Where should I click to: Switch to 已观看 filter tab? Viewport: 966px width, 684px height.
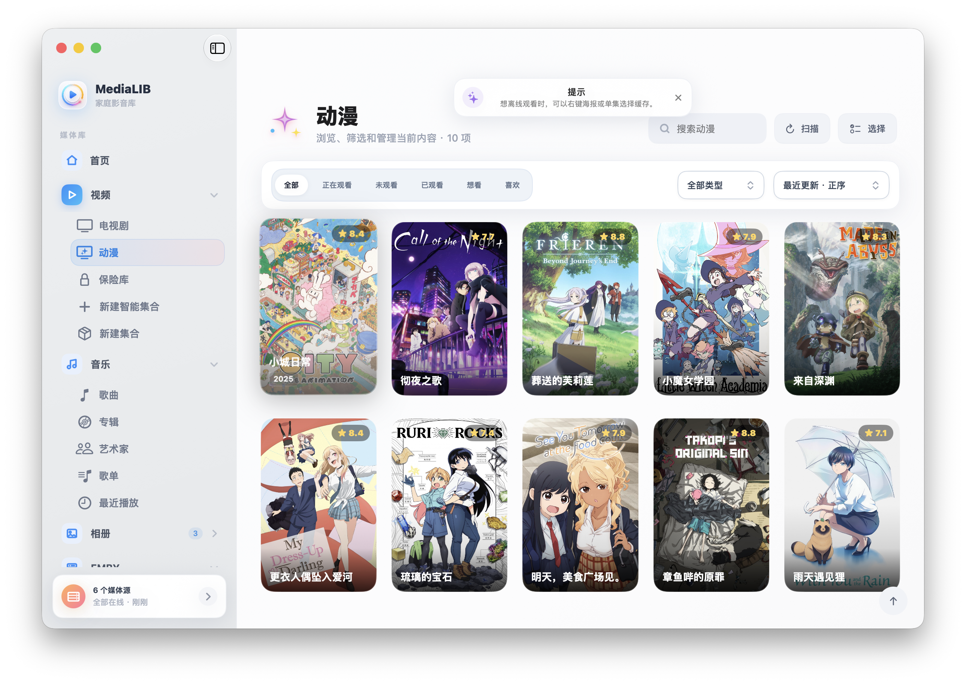(x=432, y=185)
